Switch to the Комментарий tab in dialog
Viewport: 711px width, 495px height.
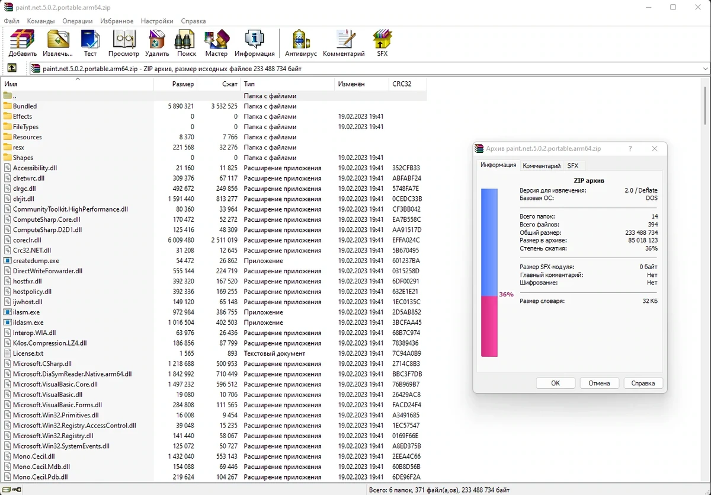[542, 166]
